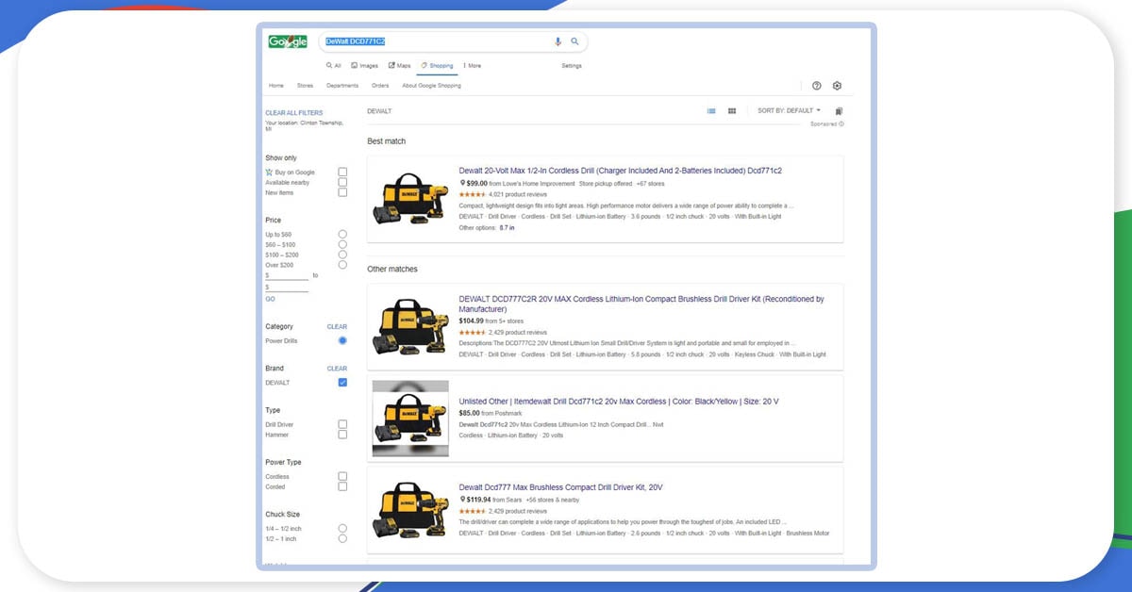The height and width of the screenshot is (592, 1132).
Task: Click the 4,021 reviews star rating
Action: (x=473, y=194)
